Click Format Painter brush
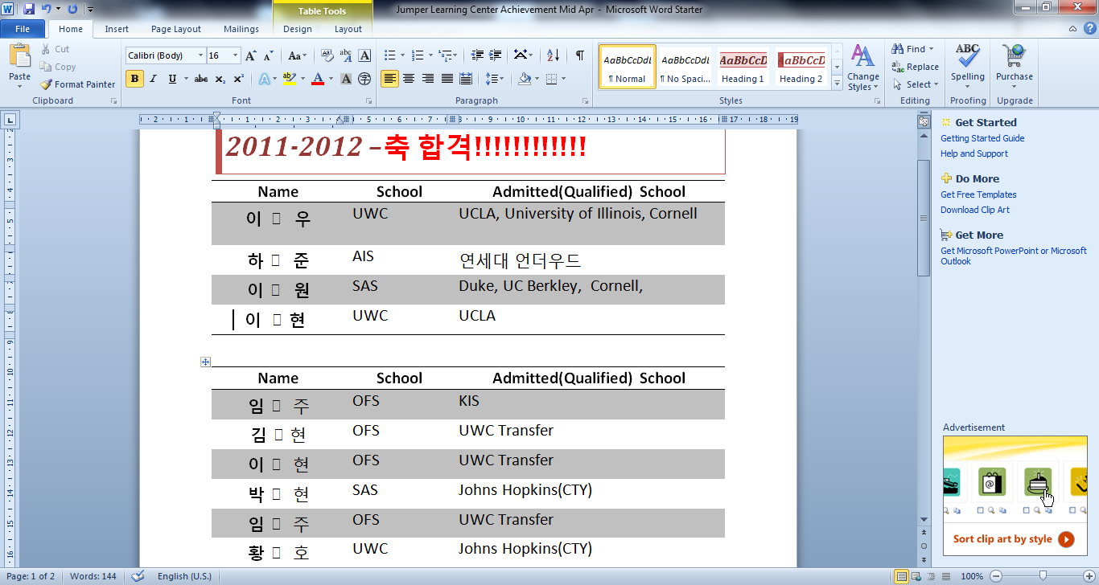Screen dimensions: 1099x585 77,84
